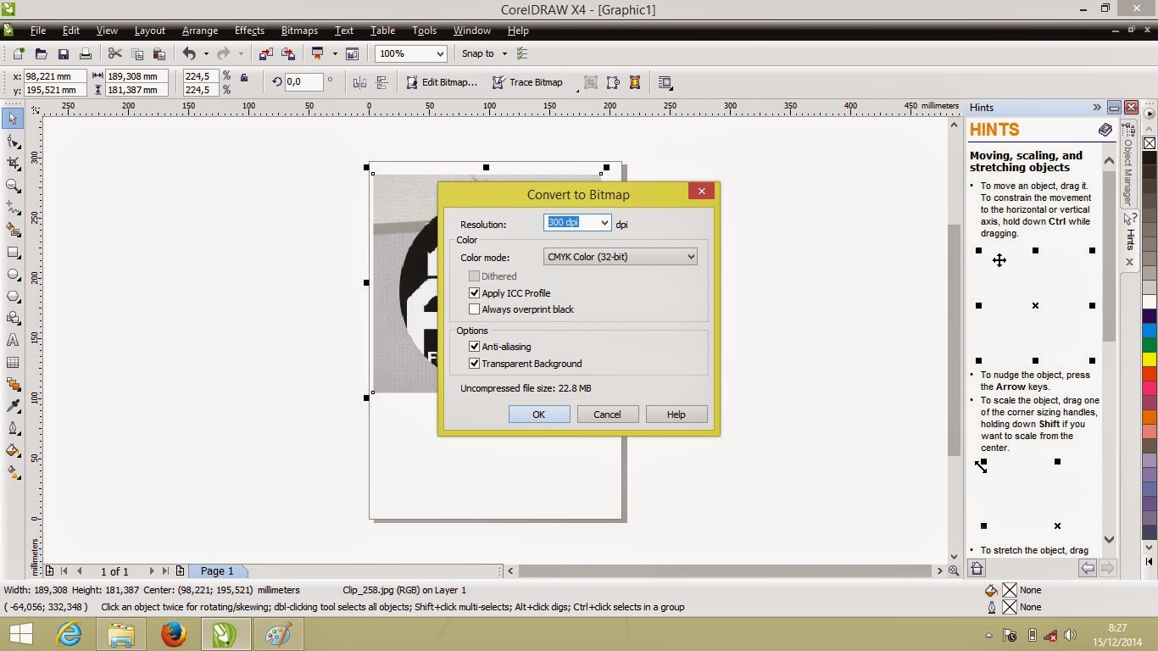Select the Text tool

coord(13,340)
